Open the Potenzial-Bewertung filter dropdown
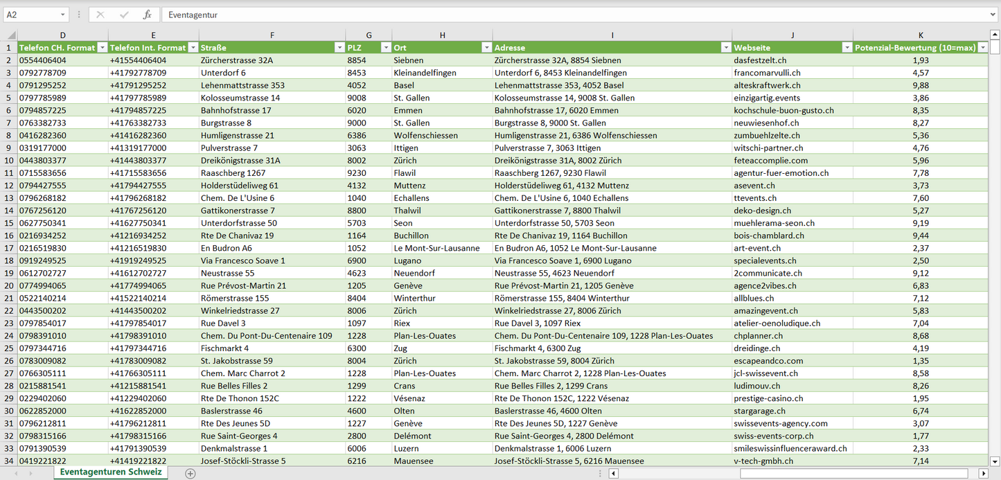The width and height of the screenshot is (1001, 480). pos(982,48)
